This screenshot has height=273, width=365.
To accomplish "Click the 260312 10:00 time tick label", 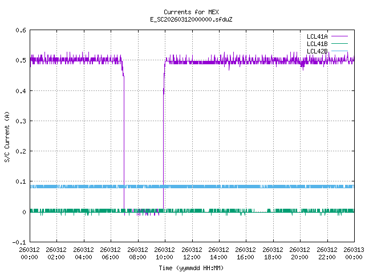I will (164, 253).
